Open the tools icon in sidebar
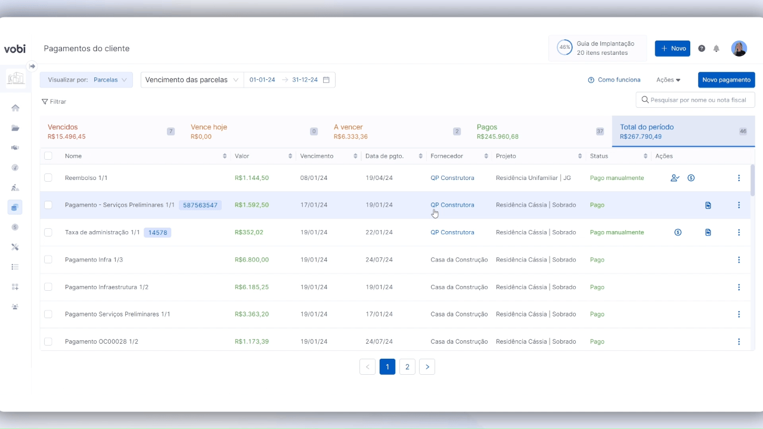Viewport: 763px width, 429px height. point(15,247)
